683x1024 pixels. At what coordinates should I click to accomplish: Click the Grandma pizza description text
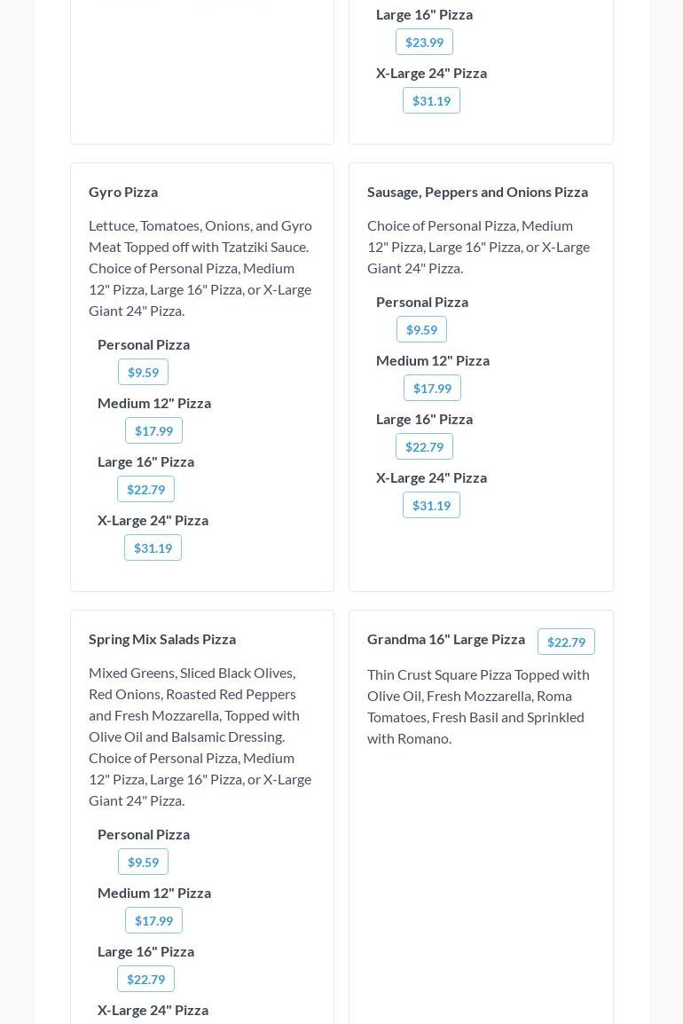478,706
